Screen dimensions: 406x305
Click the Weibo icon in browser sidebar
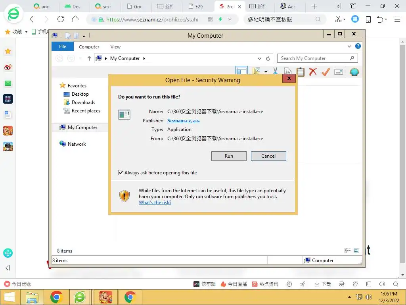click(x=8, y=68)
